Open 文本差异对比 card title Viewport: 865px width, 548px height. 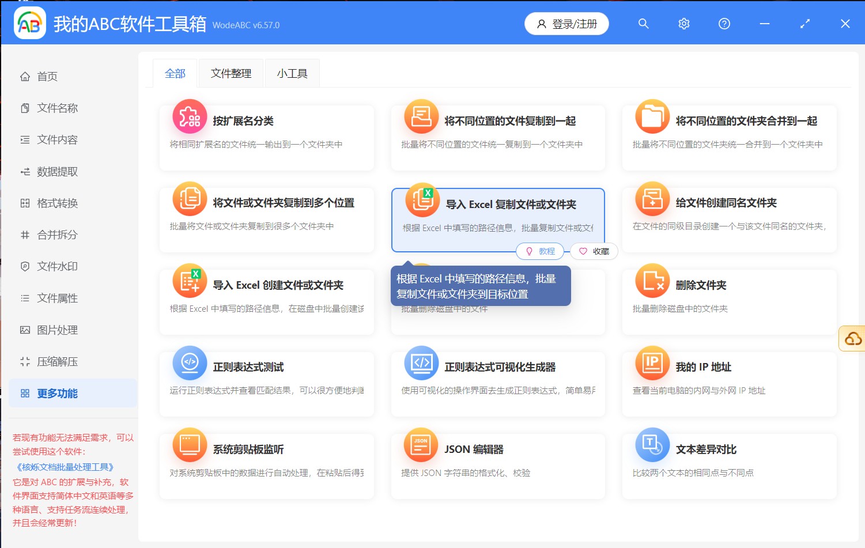click(706, 449)
